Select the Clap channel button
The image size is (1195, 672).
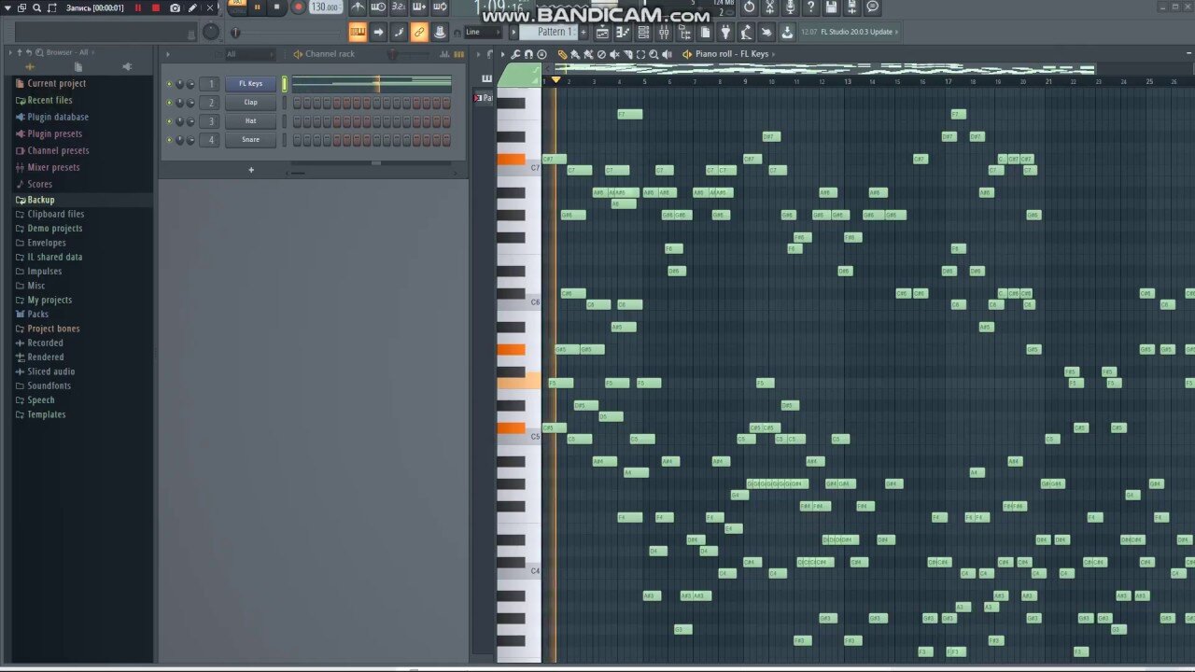coord(250,103)
